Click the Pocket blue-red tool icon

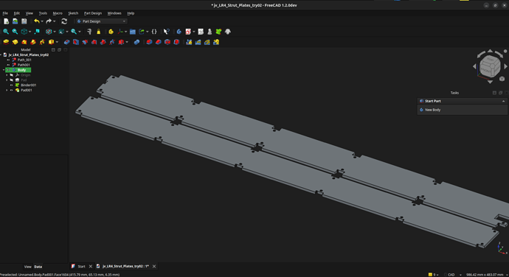tap(66, 42)
